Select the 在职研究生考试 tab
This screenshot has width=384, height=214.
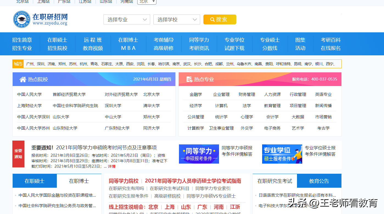[x=274, y=181]
